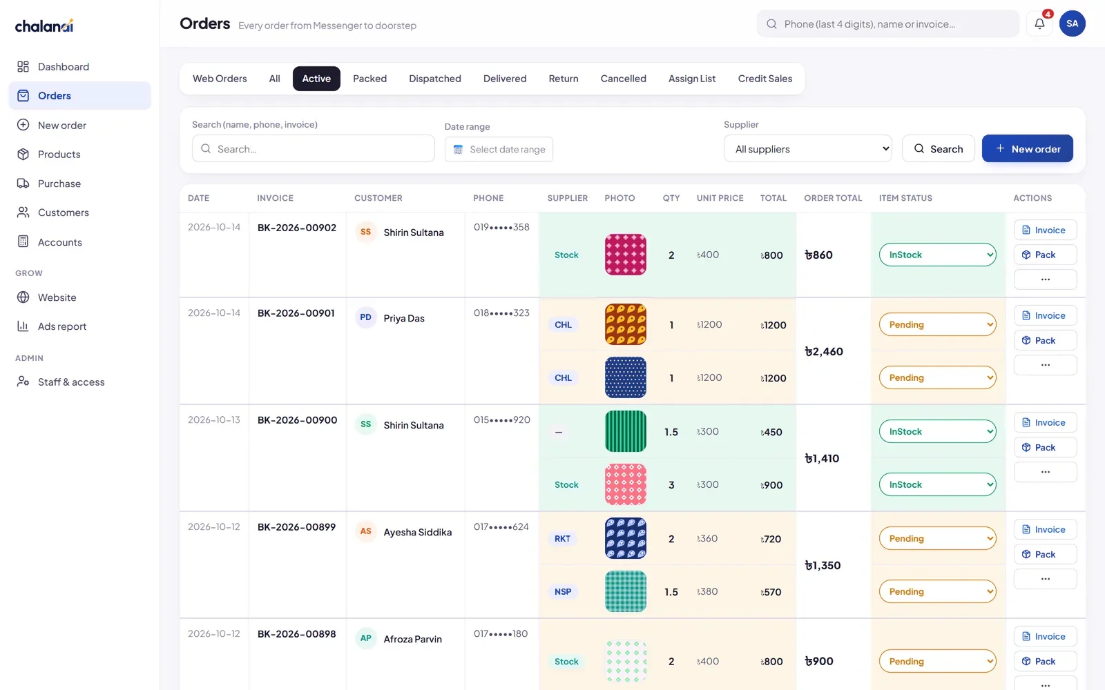Click the name, phone, invoice search field

point(313,148)
